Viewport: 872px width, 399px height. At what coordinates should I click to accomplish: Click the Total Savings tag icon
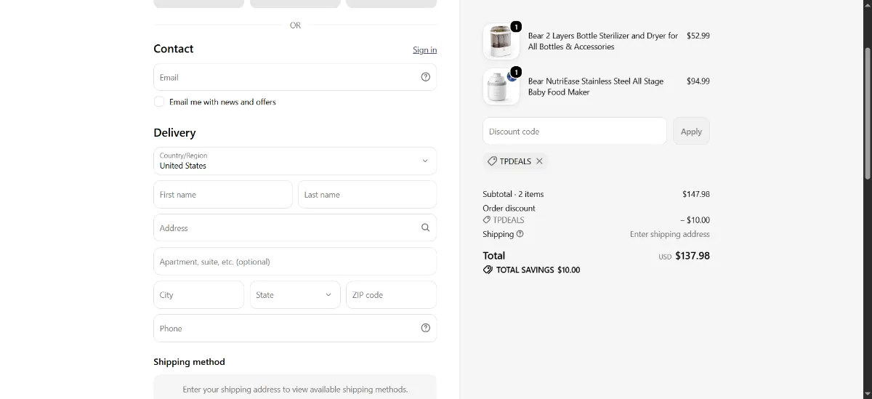tap(488, 270)
